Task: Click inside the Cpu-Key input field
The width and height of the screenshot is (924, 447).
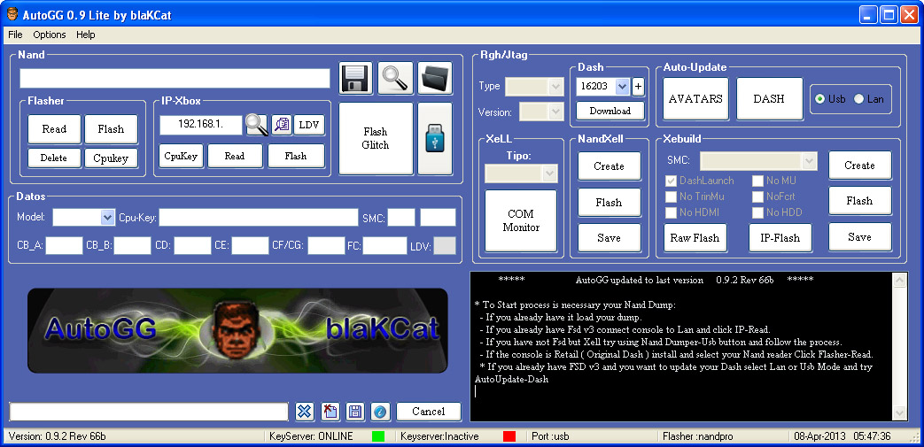Action: click(x=259, y=218)
